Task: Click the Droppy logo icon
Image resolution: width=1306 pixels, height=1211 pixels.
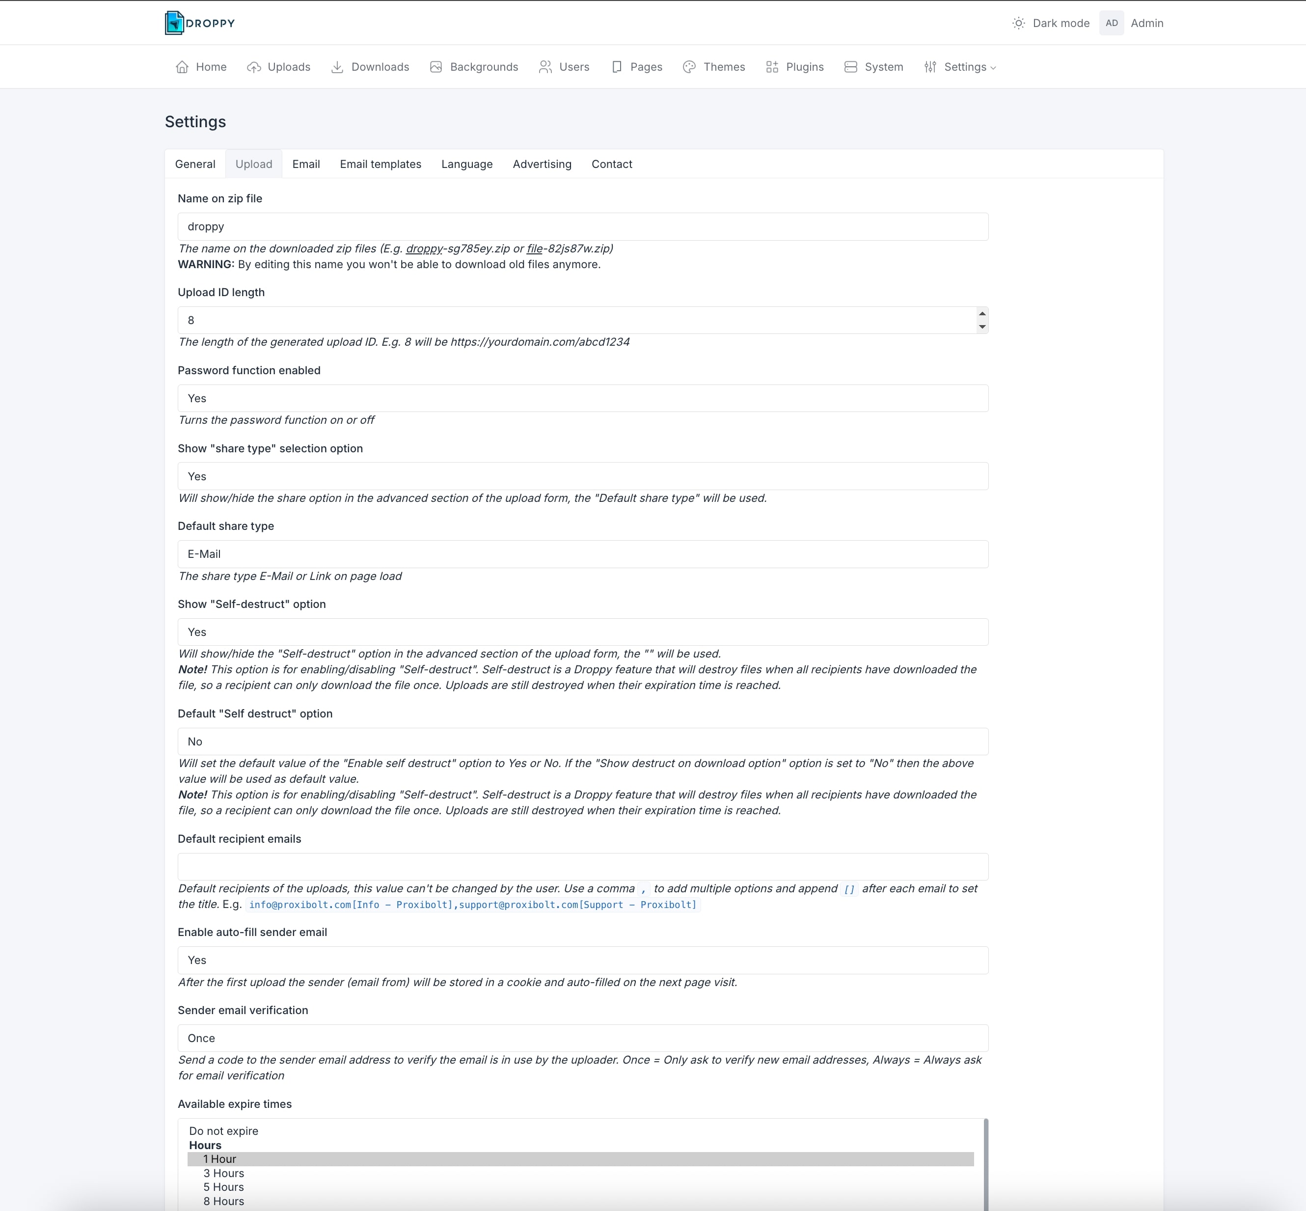Action: (174, 23)
